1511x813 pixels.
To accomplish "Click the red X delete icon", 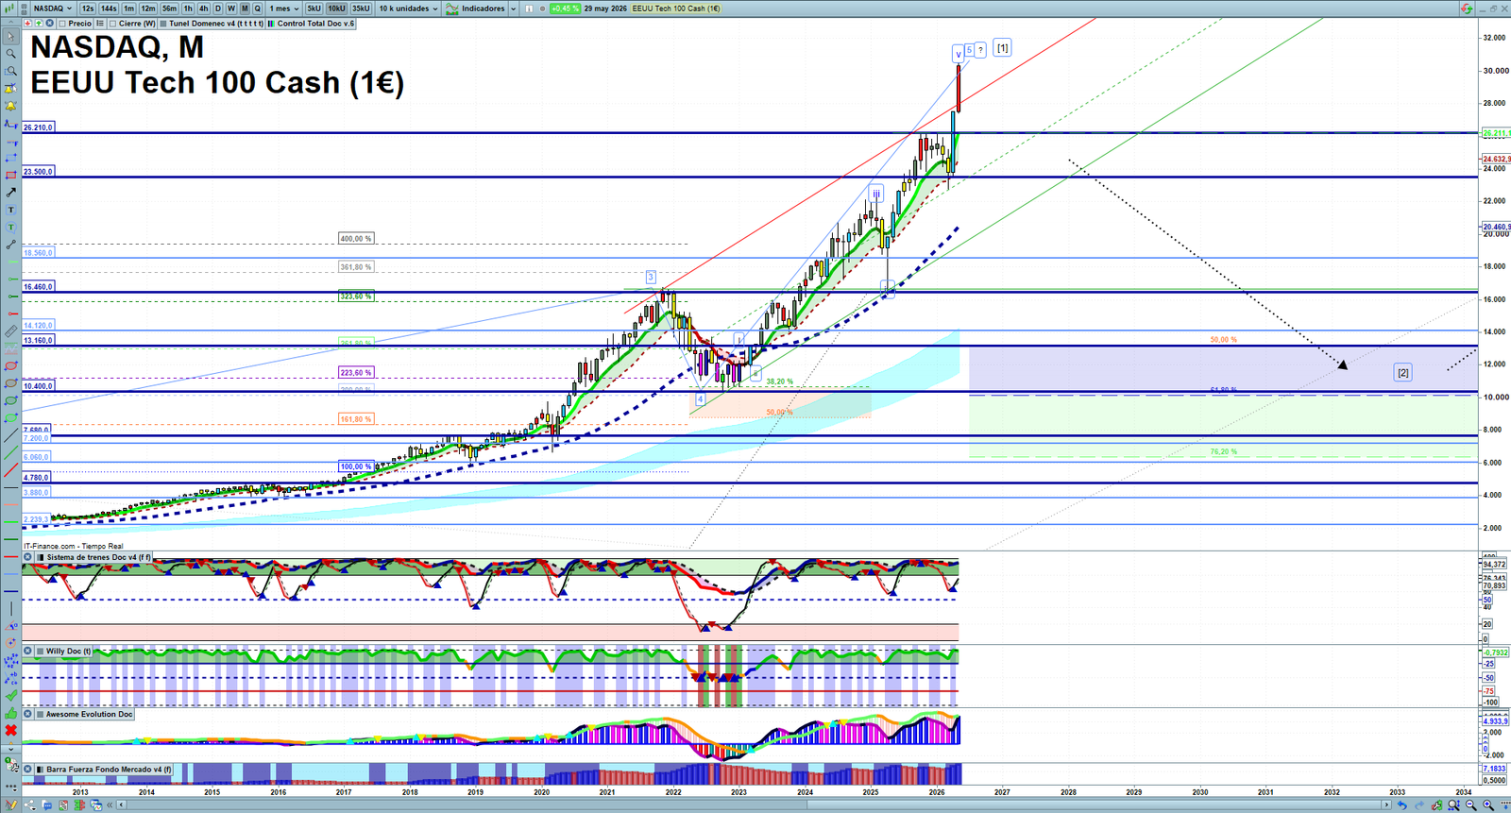I will (x=10, y=731).
